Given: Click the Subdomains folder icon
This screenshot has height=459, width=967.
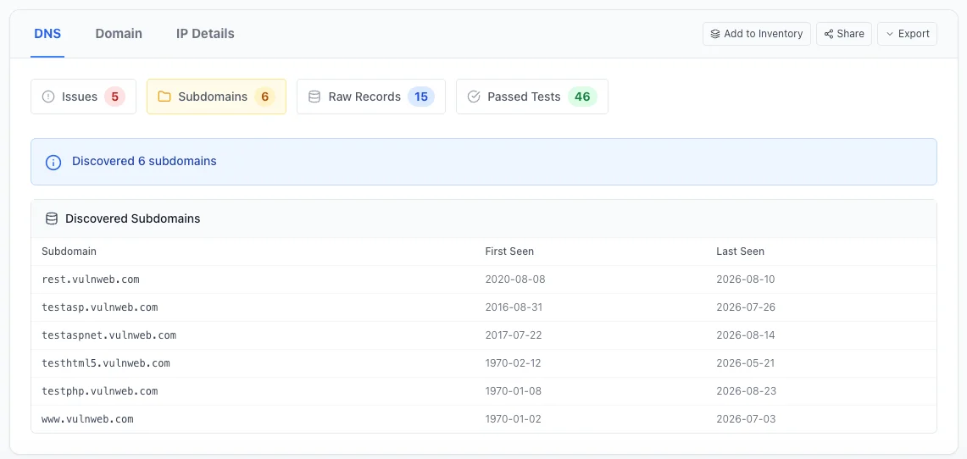Looking at the screenshot, I should click(164, 97).
